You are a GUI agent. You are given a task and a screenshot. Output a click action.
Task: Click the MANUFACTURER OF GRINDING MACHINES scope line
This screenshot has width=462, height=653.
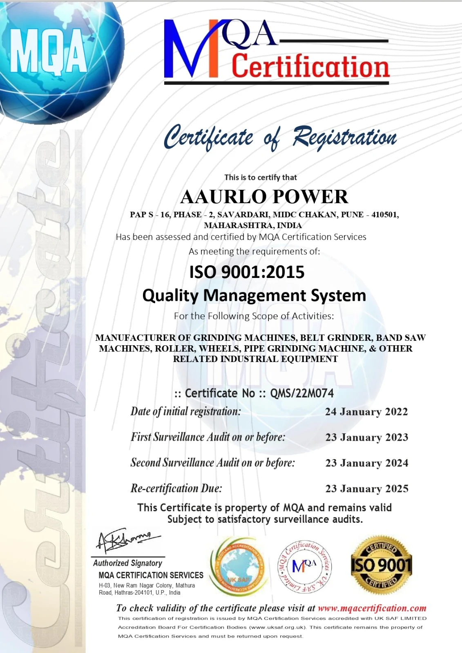261,338
